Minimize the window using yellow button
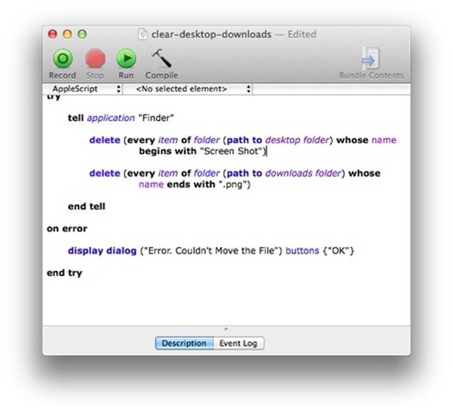Viewport: 453px width, 414px height. click(x=67, y=34)
